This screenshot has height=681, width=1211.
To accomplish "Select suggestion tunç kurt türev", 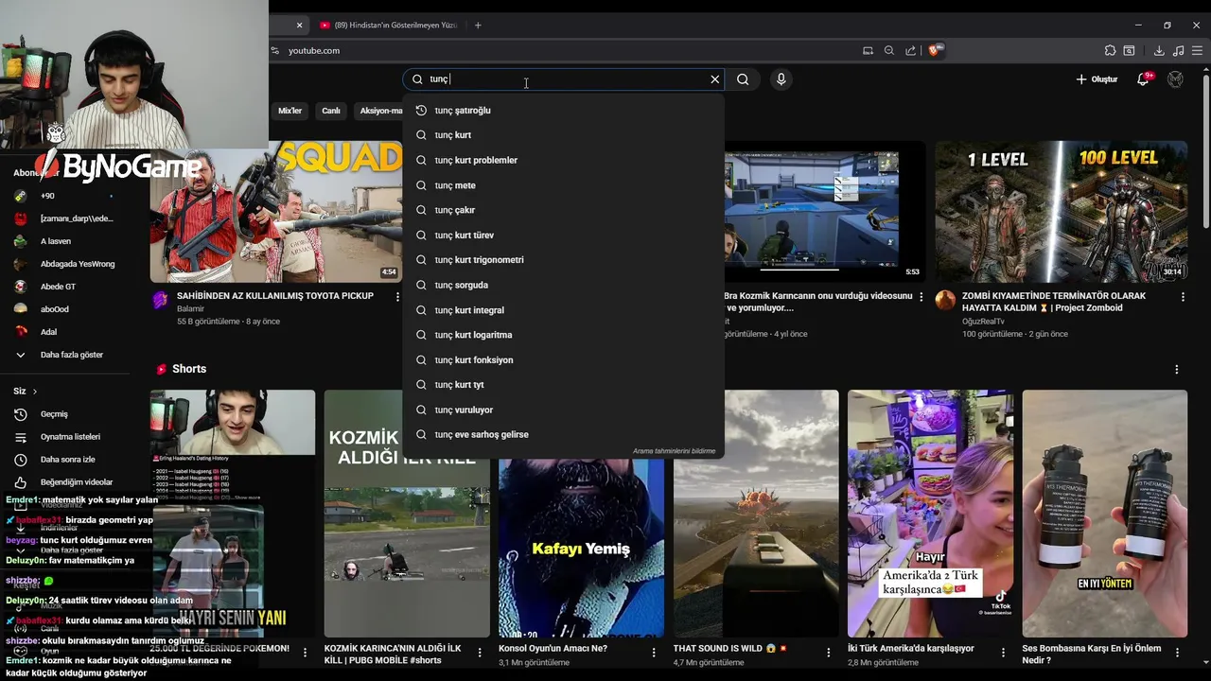I will click(x=563, y=235).
